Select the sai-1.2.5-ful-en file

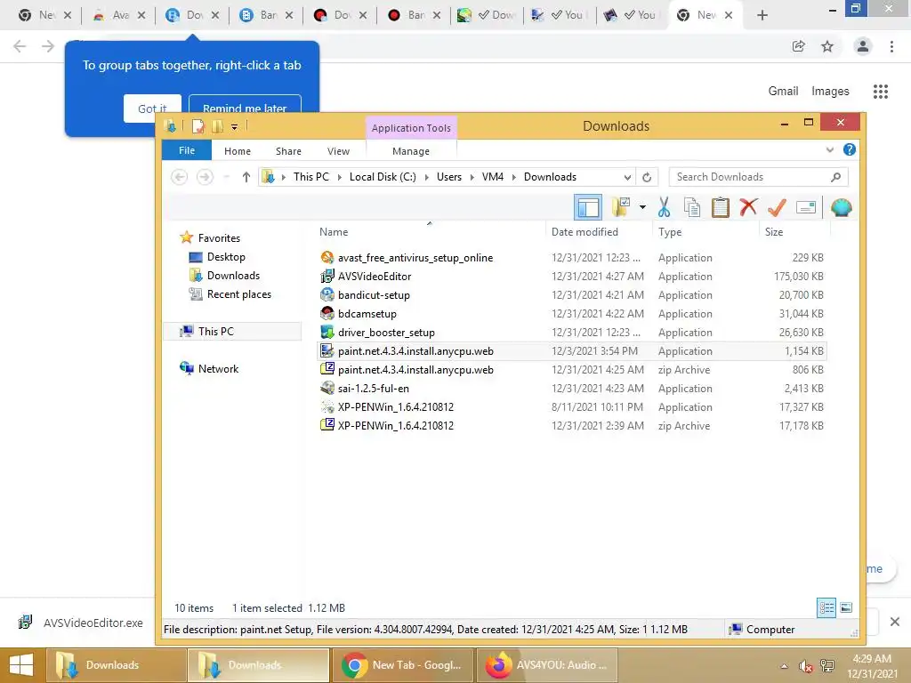pos(373,388)
